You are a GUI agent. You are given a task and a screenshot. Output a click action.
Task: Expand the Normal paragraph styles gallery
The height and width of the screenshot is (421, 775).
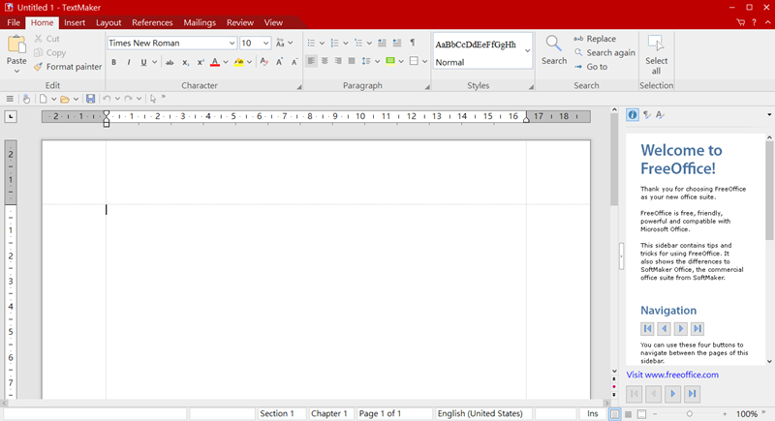point(528,50)
